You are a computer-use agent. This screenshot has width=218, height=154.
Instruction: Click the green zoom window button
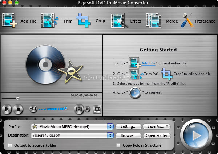tap(16, 3)
